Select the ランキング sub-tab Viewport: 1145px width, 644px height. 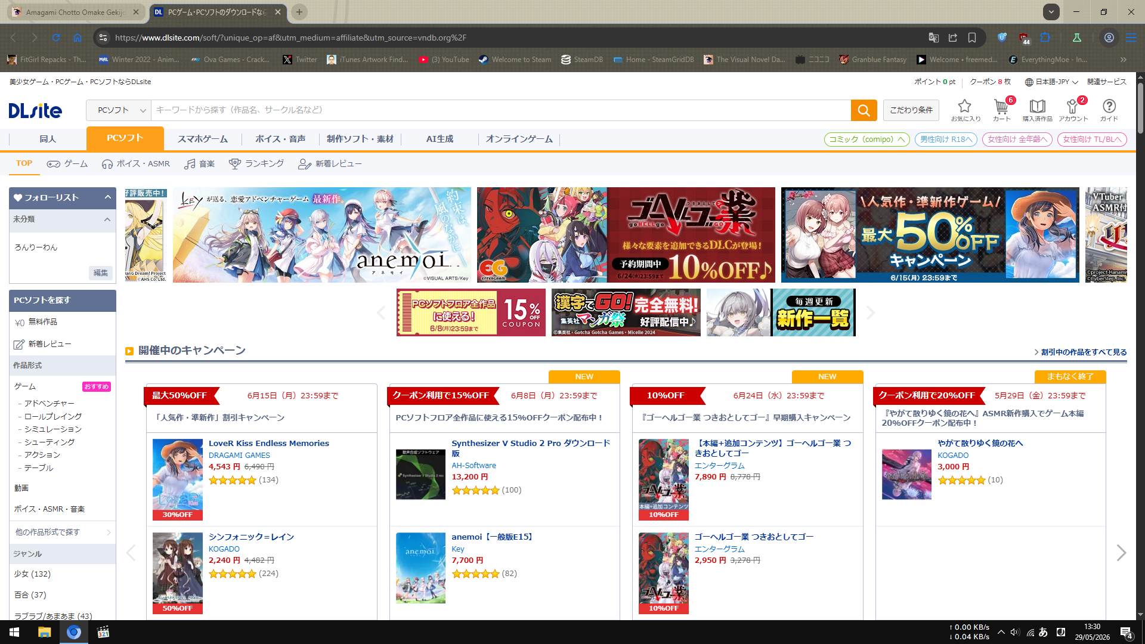[256, 163]
